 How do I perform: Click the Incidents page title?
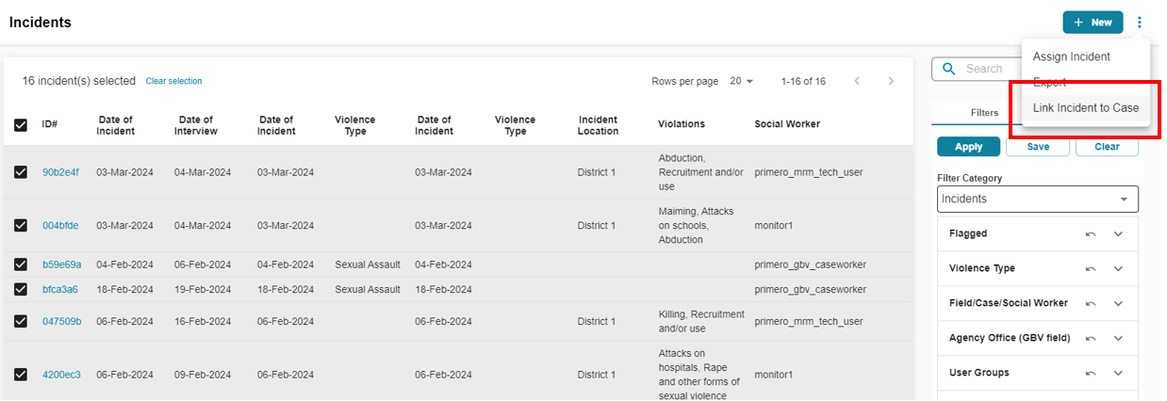coord(41,23)
